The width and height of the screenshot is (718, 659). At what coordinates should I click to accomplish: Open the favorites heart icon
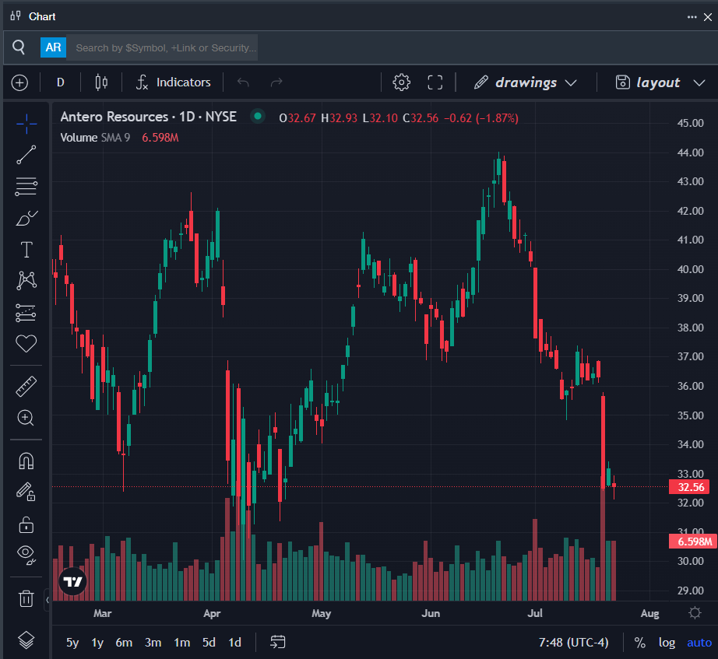tap(26, 343)
